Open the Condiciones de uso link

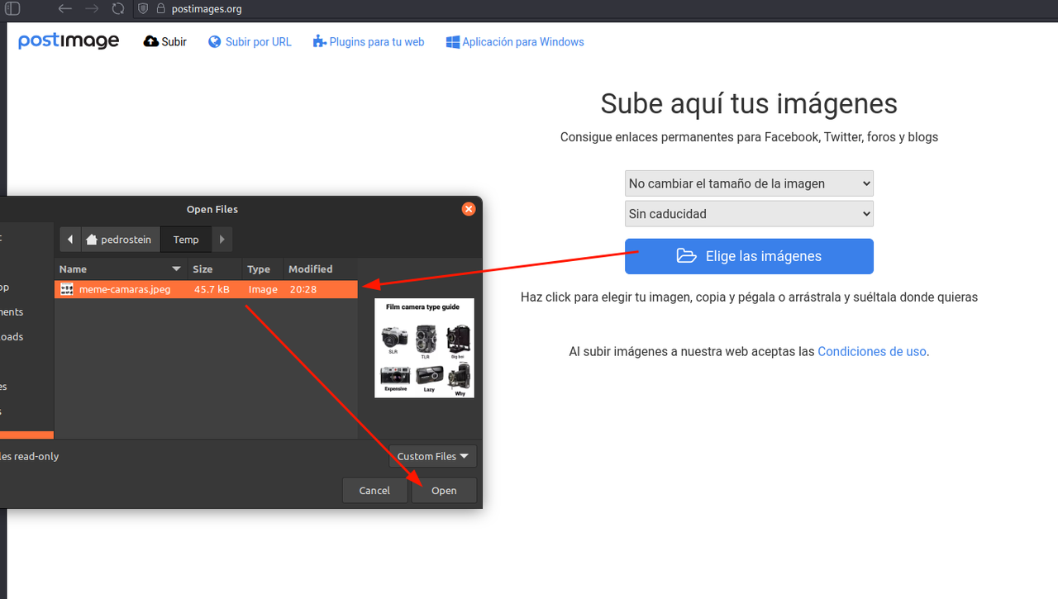point(871,351)
